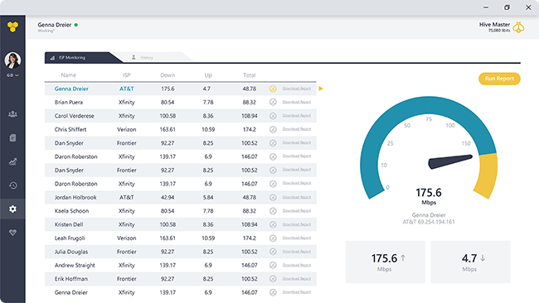
Task: Select the Carol Verderese name
Action: tap(75, 116)
